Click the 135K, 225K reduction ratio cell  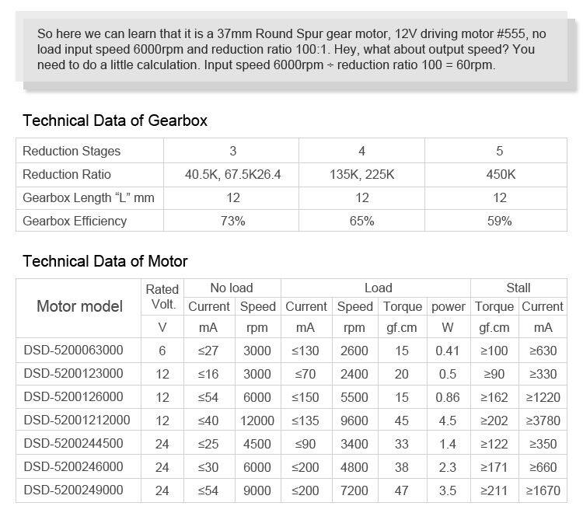point(361,174)
